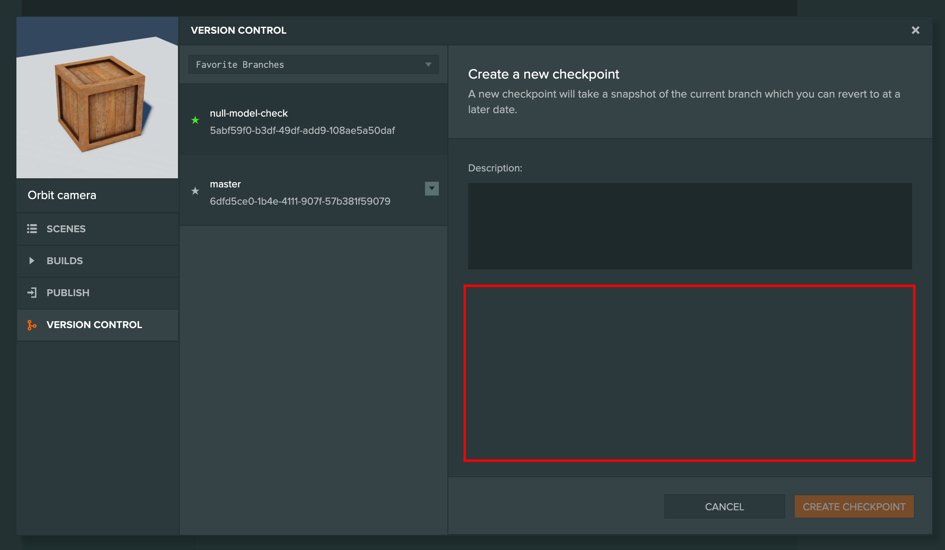945x550 pixels.
Task: Click the Publish export icon in the sidebar
Action: click(32, 292)
